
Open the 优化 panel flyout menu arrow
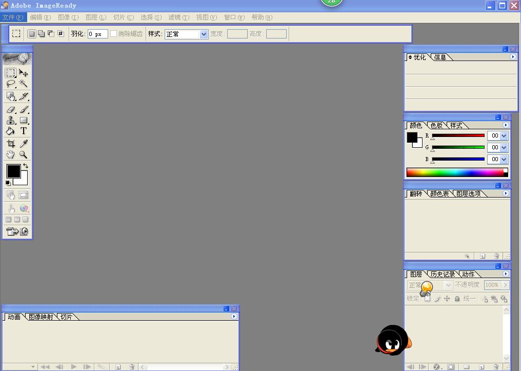(513, 57)
